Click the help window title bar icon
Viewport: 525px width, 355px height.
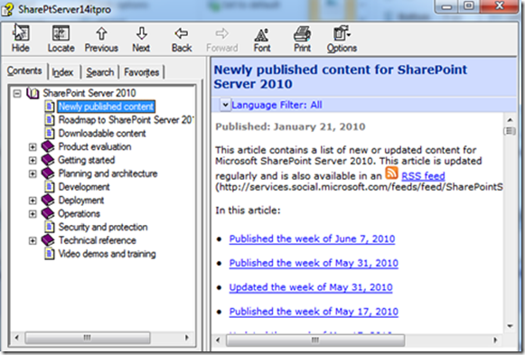click(7, 9)
